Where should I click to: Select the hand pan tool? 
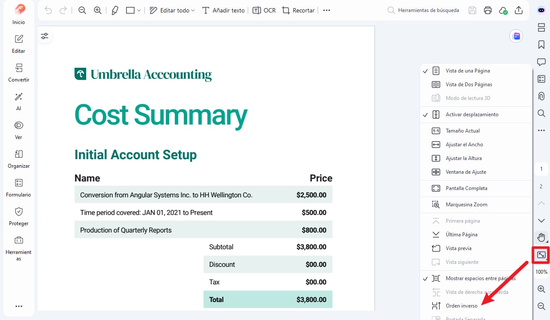(x=541, y=237)
